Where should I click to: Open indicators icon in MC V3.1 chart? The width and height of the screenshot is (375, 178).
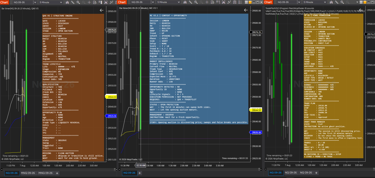point(223,2)
